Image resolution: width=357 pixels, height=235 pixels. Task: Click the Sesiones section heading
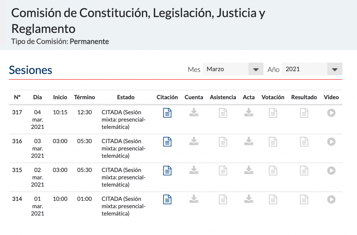31,70
